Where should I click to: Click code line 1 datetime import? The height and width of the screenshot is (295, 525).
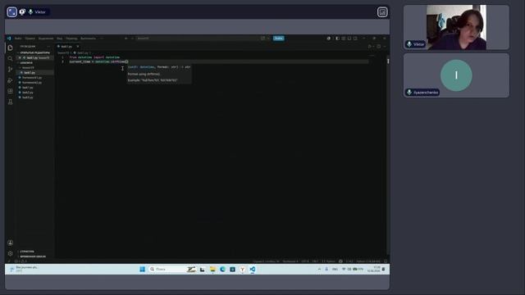click(x=94, y=57)
